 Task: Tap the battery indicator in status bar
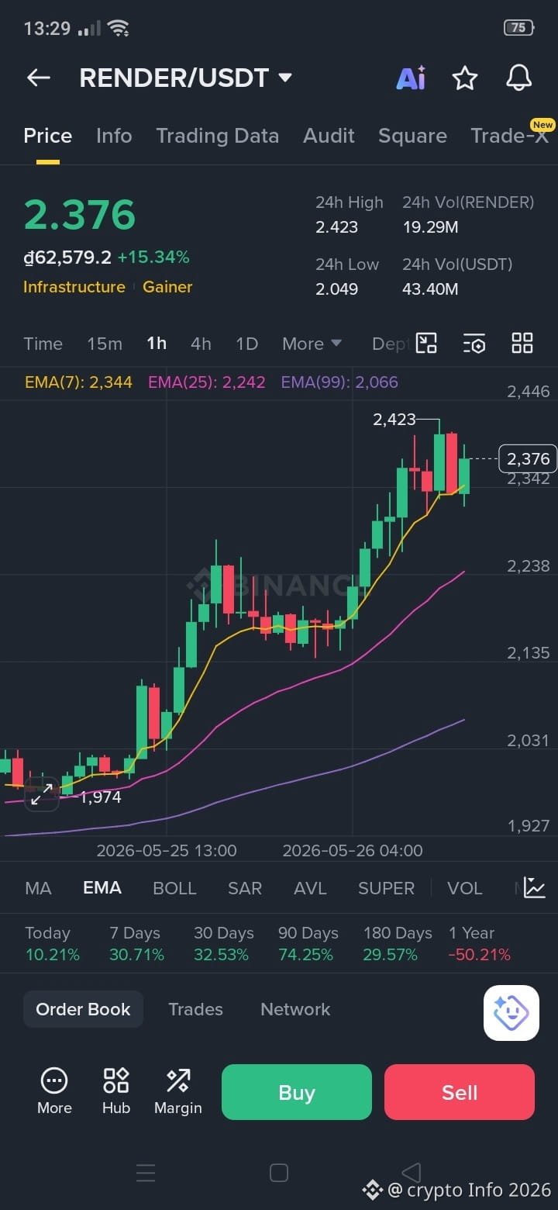click(518, 28)
